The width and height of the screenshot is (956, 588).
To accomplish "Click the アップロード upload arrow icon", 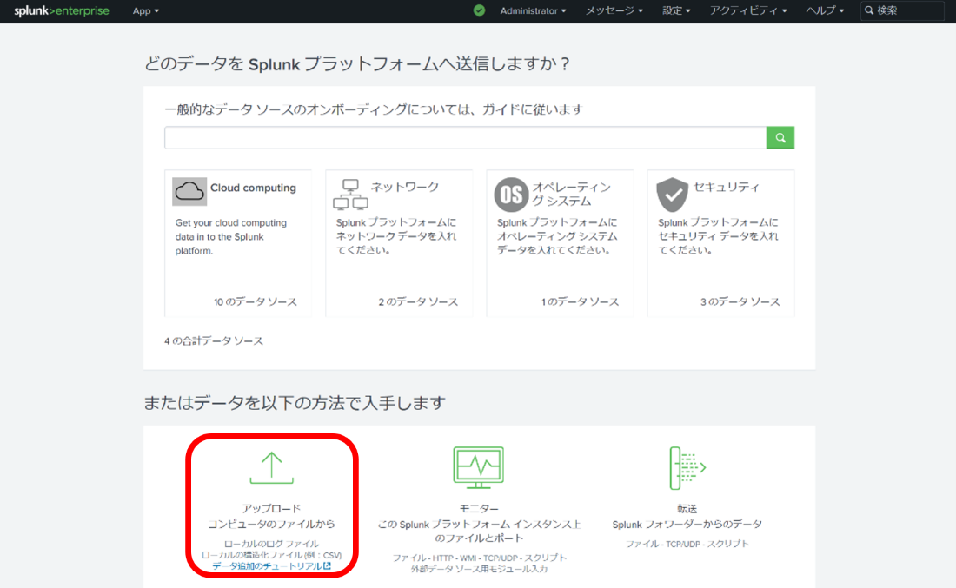I will (271, 467).
